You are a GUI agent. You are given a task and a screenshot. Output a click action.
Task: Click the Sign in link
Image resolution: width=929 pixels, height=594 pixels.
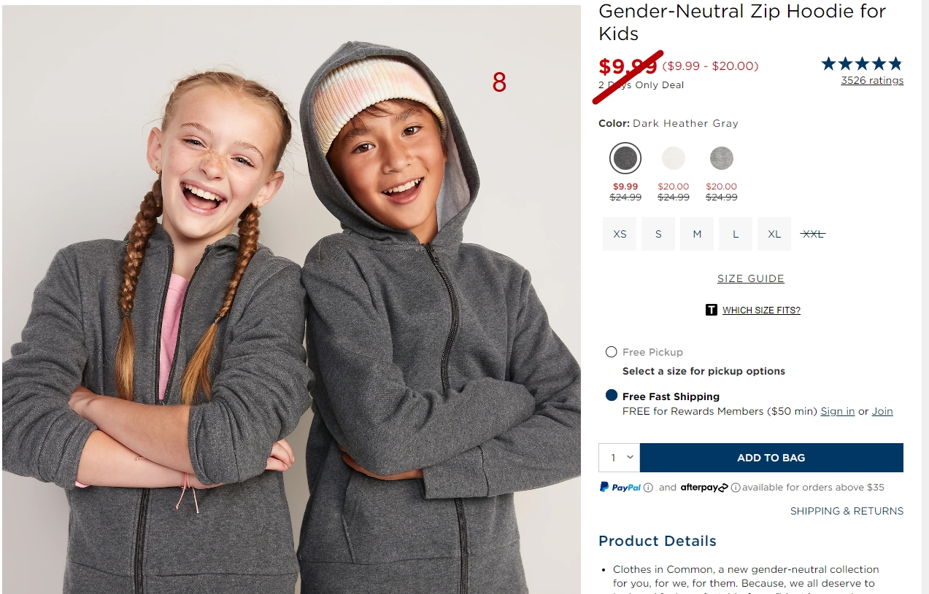tap(838, 411)
